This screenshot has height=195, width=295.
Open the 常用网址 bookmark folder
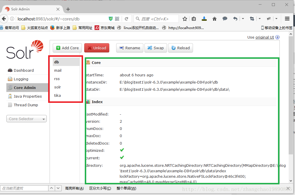82,28
